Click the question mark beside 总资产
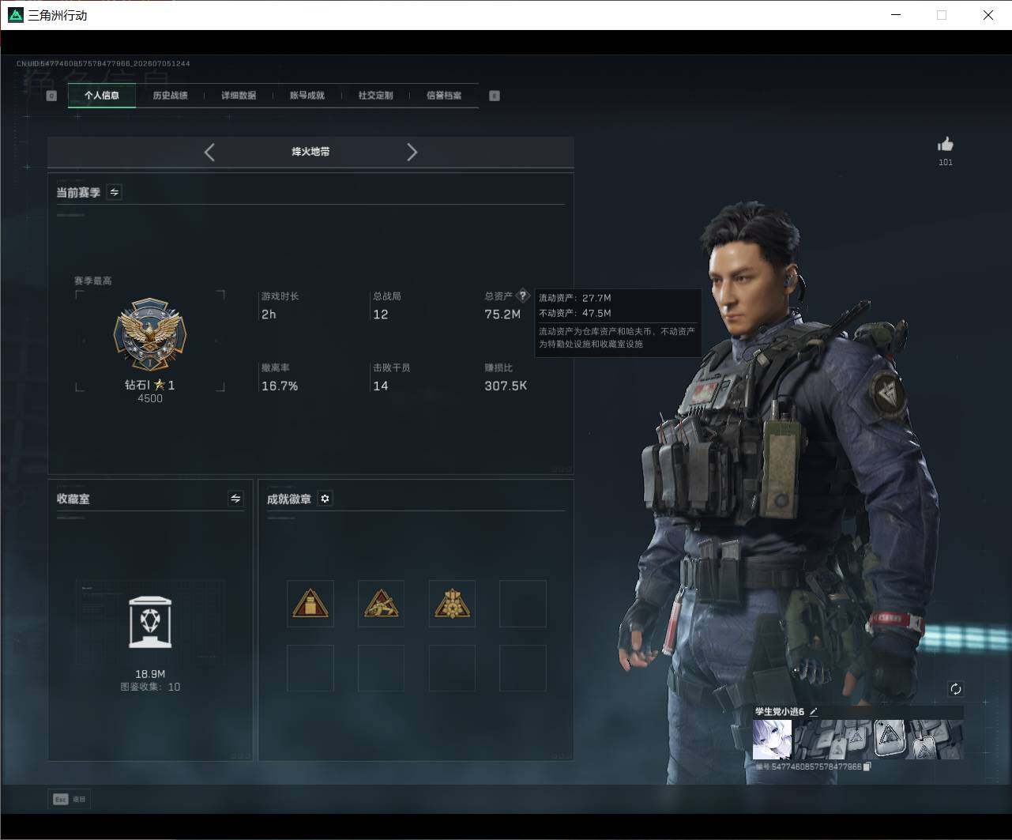 [522, 296]
